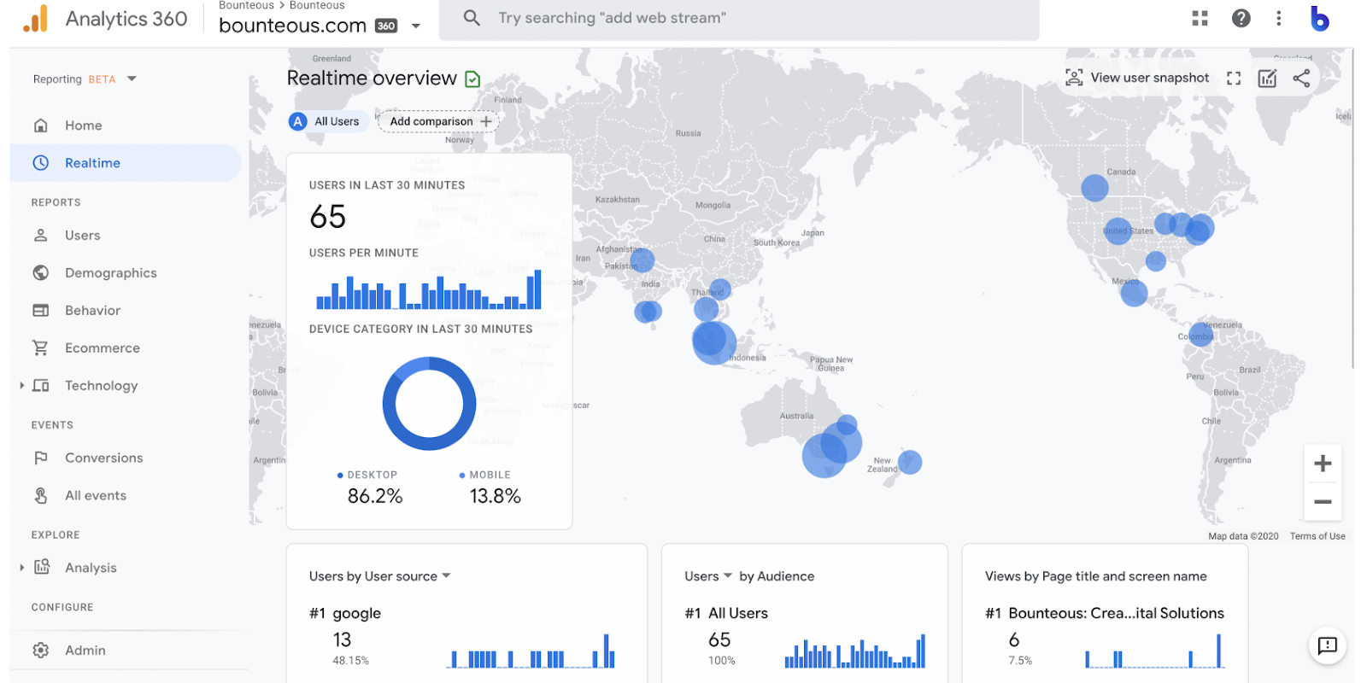Click View user snapshot text
1367x683 pixels.
tap(1149, 78)
